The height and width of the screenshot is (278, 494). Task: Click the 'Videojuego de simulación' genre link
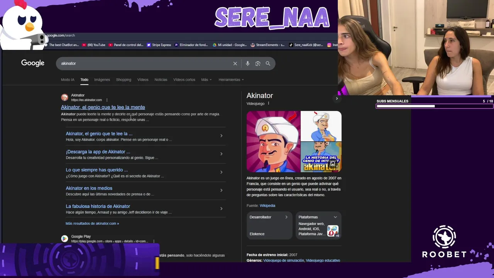[284, 261]
